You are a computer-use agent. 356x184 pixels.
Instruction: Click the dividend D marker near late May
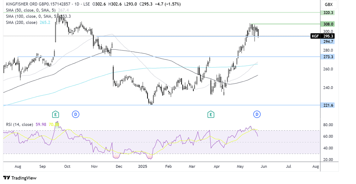[x=257, y=114]
